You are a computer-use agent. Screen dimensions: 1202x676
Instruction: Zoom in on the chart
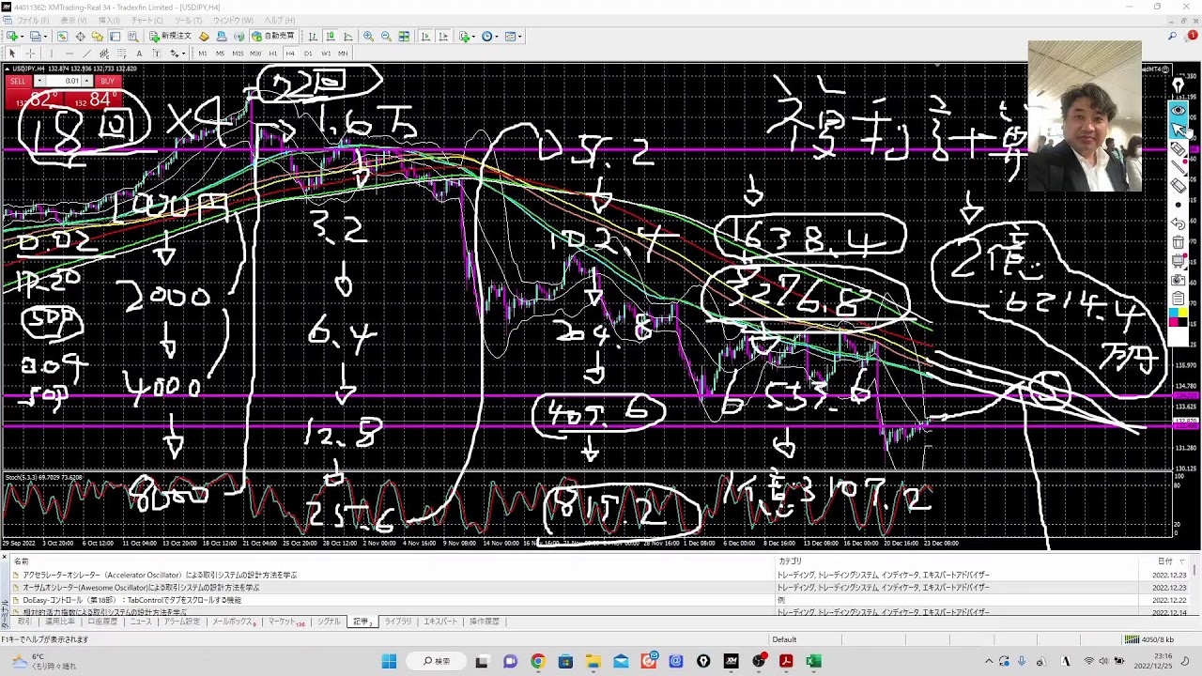(368, 37)
